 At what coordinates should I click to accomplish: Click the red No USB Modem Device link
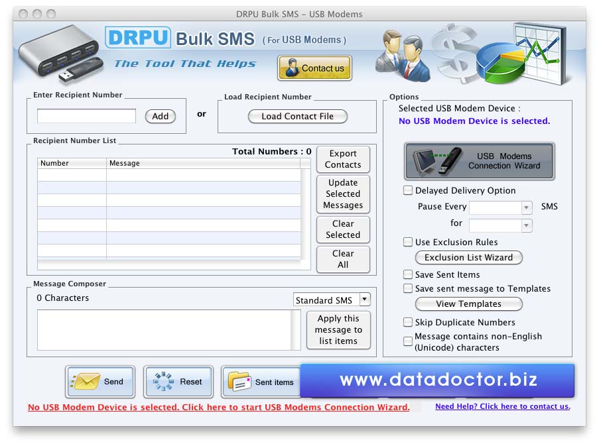pyautogui.click(x=218, y=407)
